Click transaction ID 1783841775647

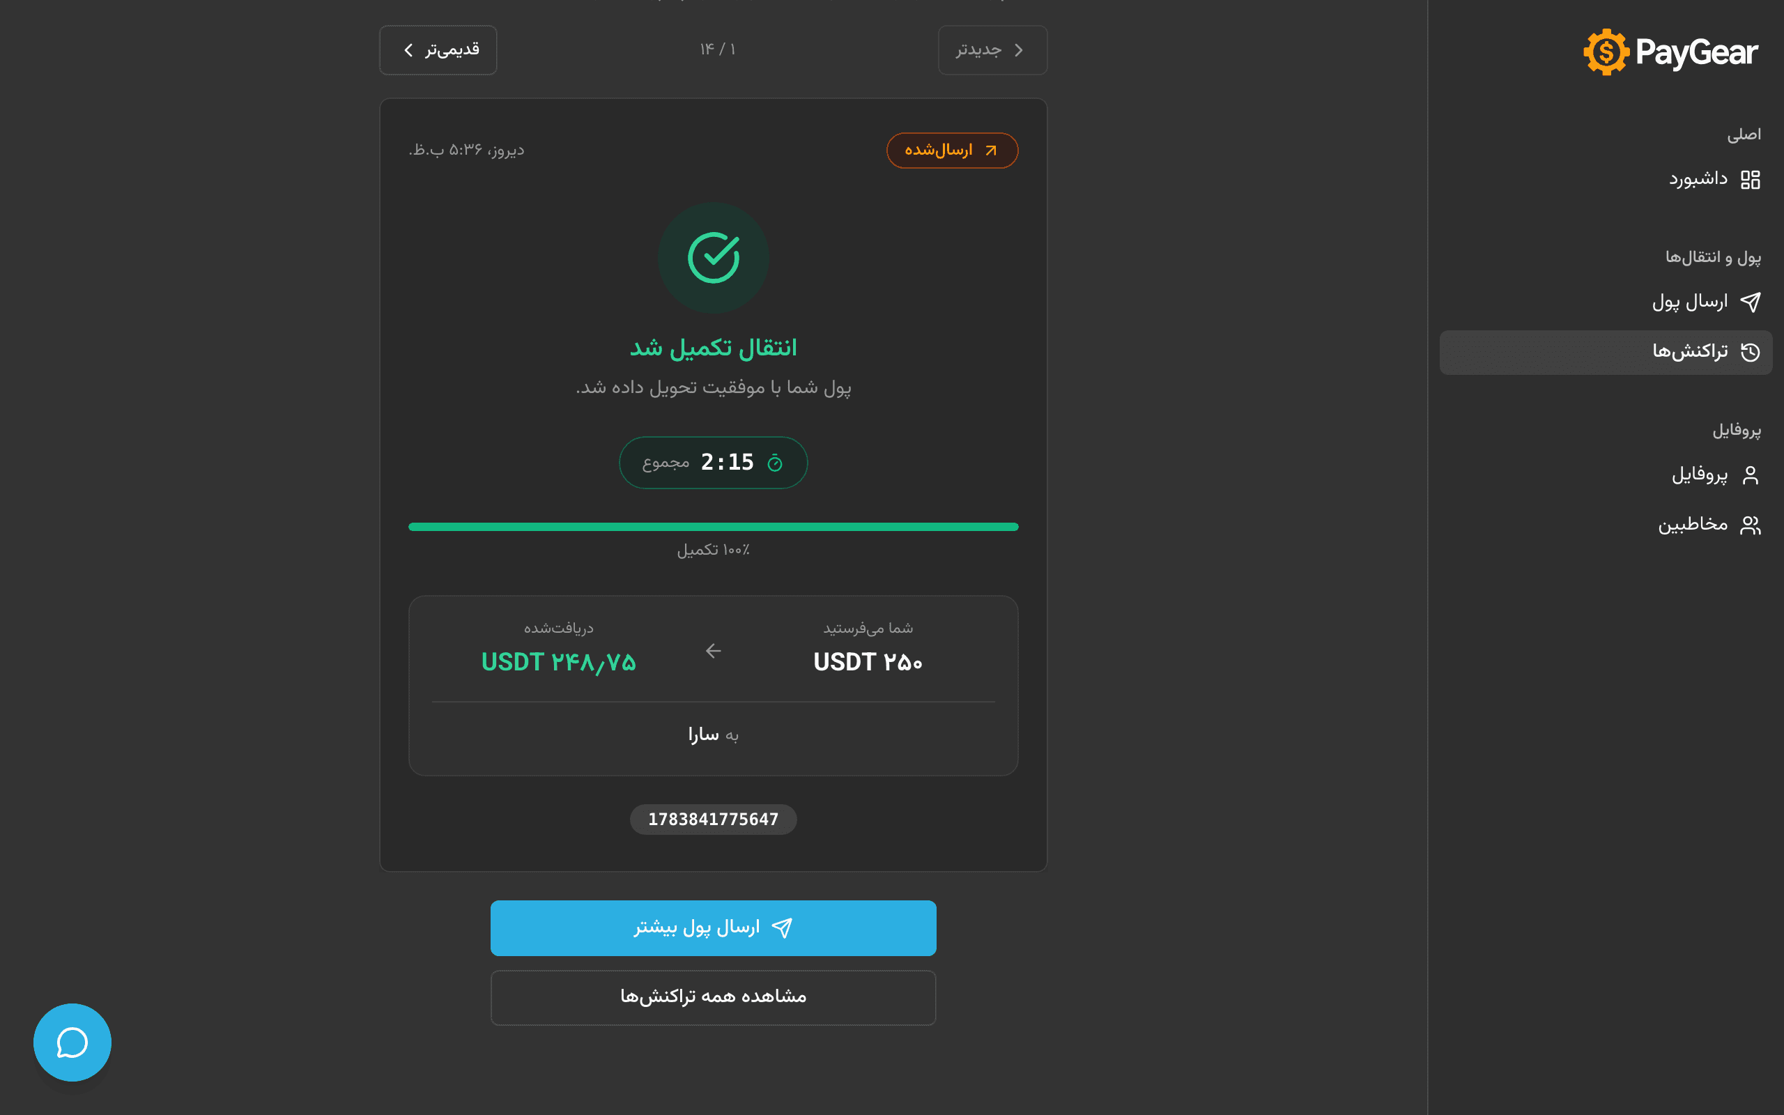click(714, 820)
